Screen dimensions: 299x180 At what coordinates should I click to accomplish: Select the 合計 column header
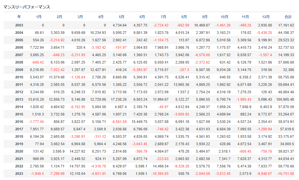point(288,17)
